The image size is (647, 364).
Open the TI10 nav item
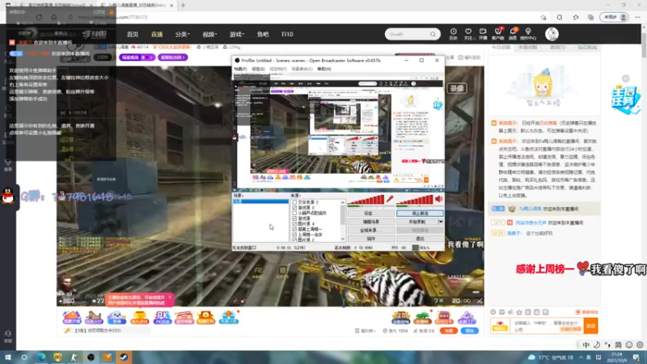[287, 34]
